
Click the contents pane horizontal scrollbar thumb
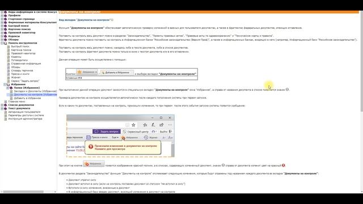tap(23, 192)
